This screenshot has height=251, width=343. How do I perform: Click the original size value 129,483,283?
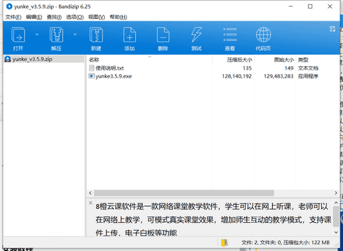pyautogui.click(x=278, y=76)
